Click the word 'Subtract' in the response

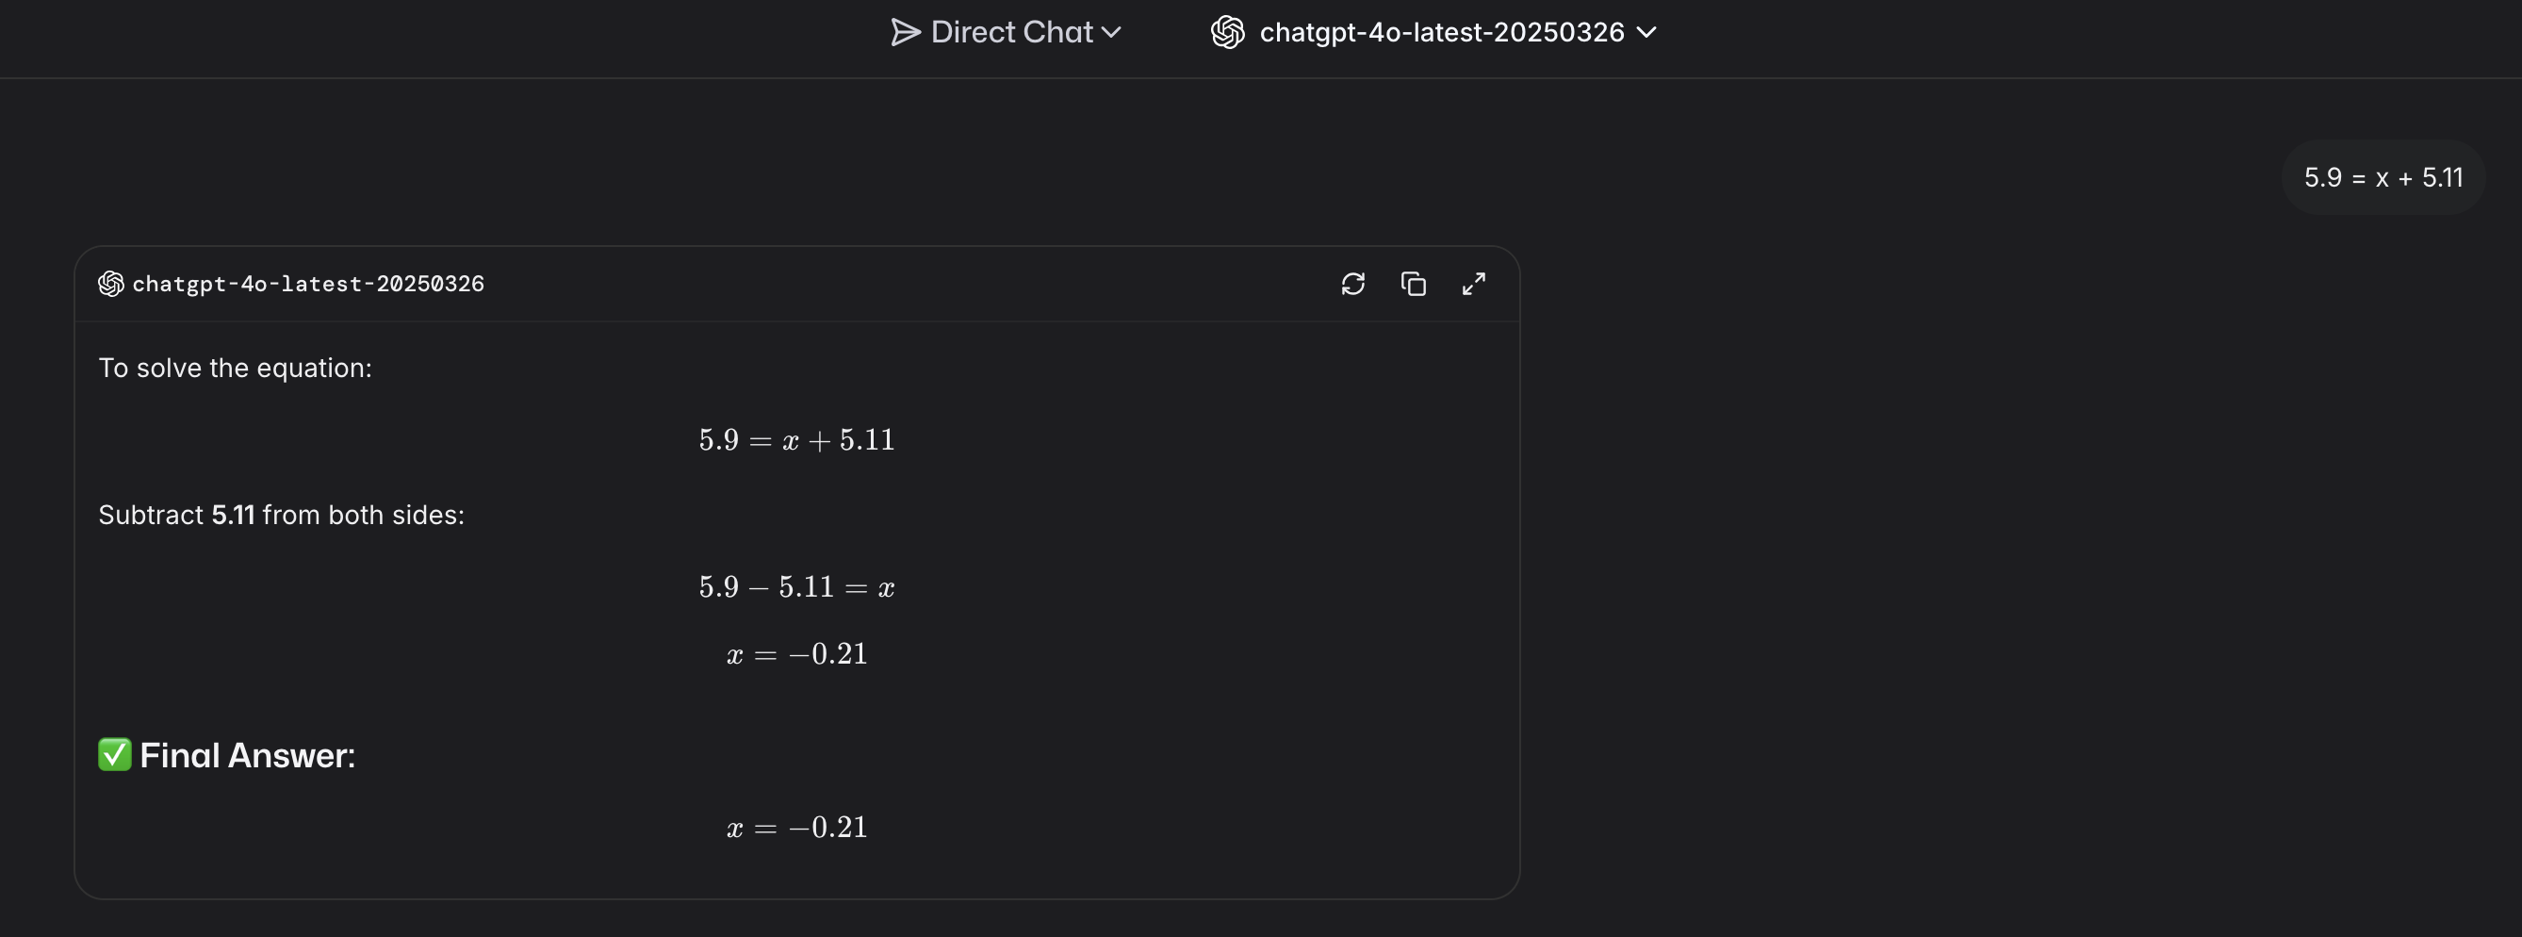[x=151, y=515]
